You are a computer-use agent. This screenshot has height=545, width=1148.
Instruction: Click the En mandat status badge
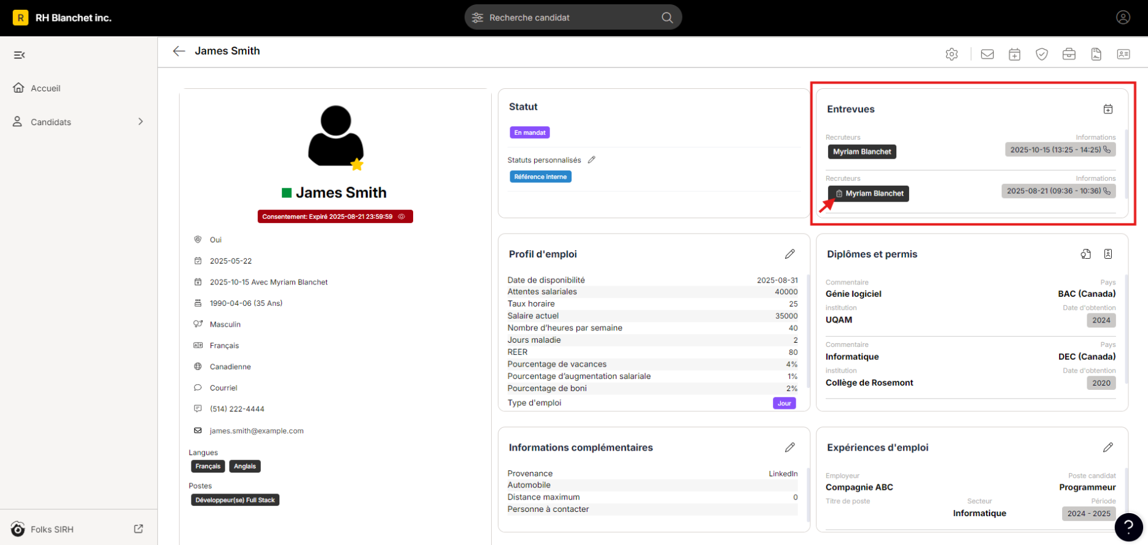(529, 132)
